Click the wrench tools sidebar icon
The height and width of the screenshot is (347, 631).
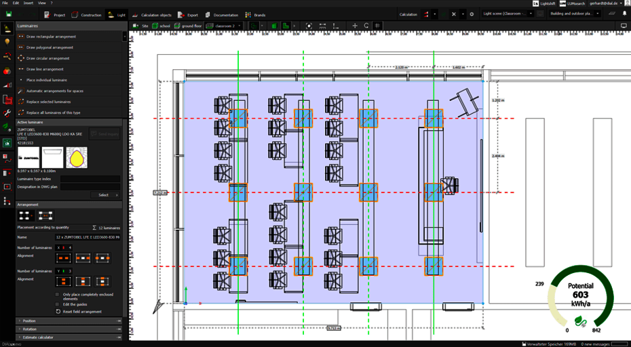click(x=7, y=113)
